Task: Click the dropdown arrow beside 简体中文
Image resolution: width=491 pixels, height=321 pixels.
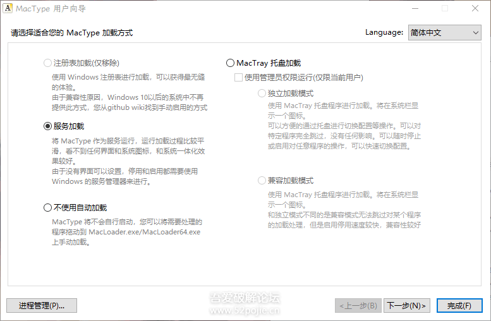Action: pyautogui.click(x=475, y=32)
